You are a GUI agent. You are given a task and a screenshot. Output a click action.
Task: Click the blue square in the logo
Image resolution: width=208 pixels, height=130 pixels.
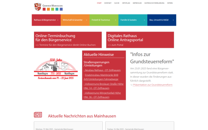pos(61,9)
